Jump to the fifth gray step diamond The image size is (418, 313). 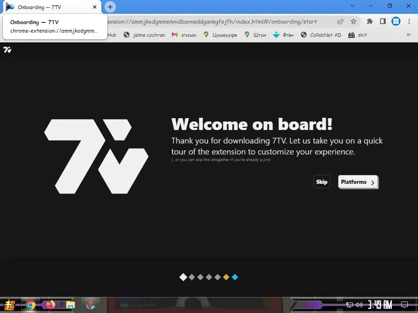click(x=218, y=277)
